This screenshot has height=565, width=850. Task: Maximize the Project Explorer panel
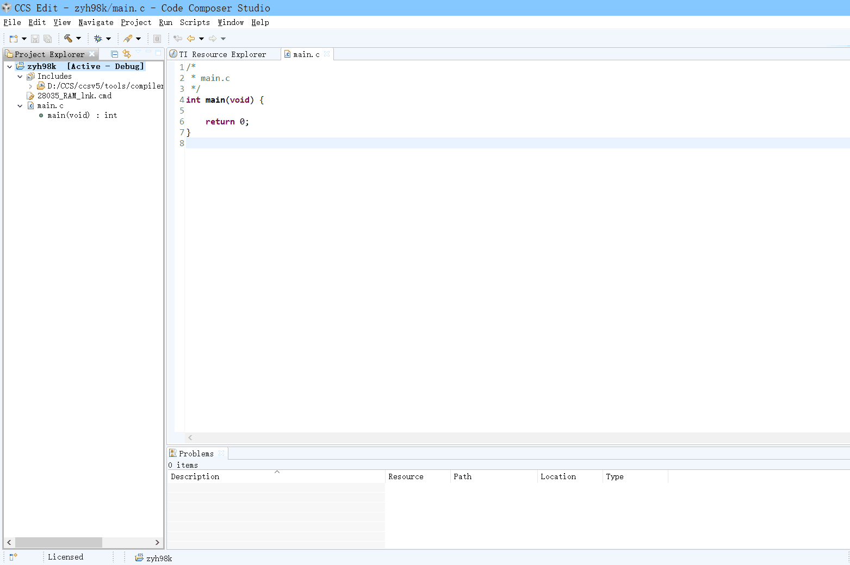tap(158, 53)
